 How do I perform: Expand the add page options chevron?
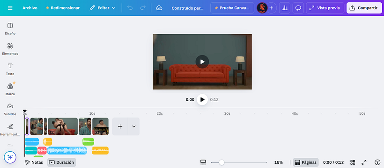tap(134, 126)
